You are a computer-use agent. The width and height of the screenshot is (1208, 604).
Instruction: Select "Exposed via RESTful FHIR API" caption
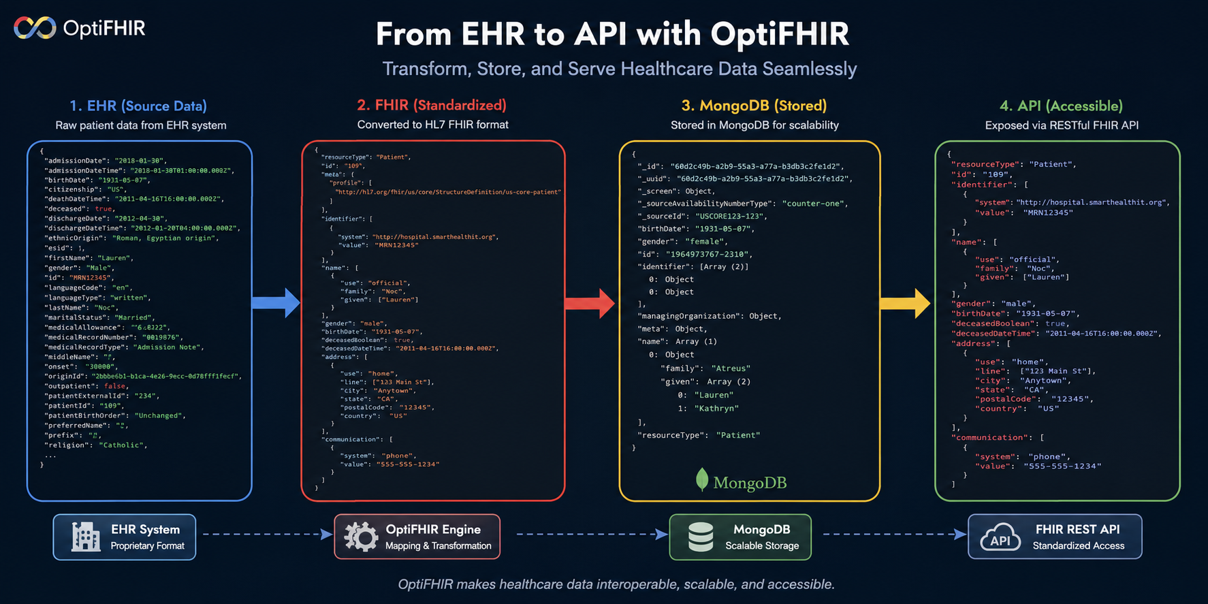pyautogui.click(x=1062, y=125)
